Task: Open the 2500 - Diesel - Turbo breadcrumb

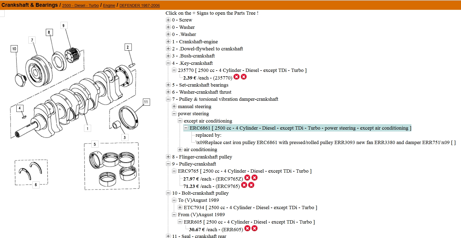Action: pos(80,5)
